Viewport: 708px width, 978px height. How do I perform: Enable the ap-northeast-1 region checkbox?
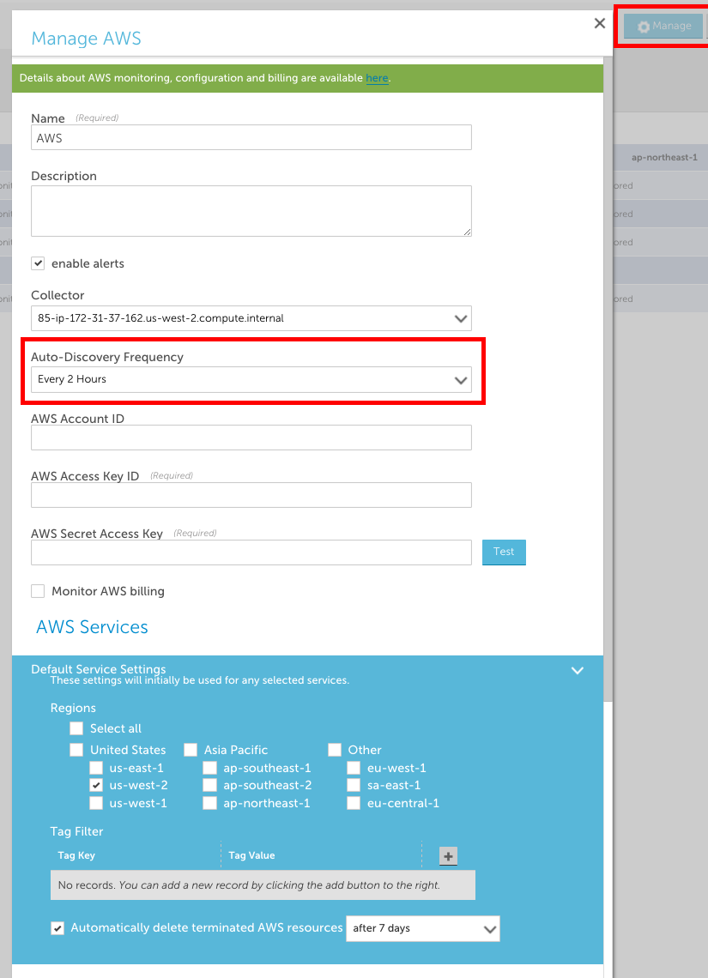click(209, 803)
